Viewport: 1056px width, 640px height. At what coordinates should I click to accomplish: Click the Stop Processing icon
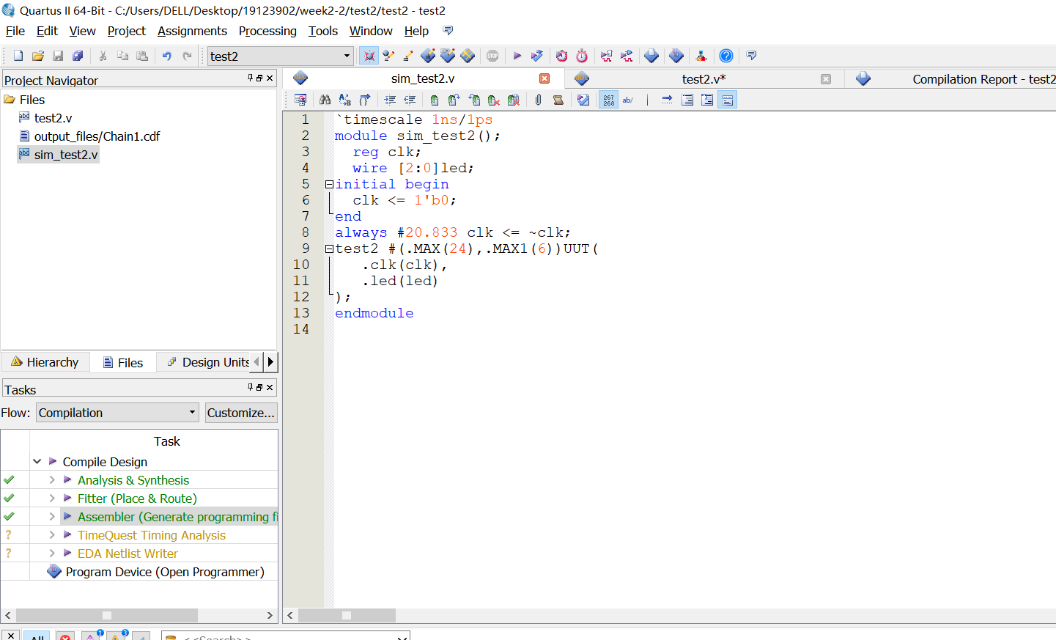tap(492, 56)
